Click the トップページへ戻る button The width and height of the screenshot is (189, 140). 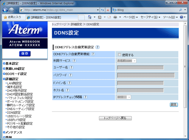point(115,118)
